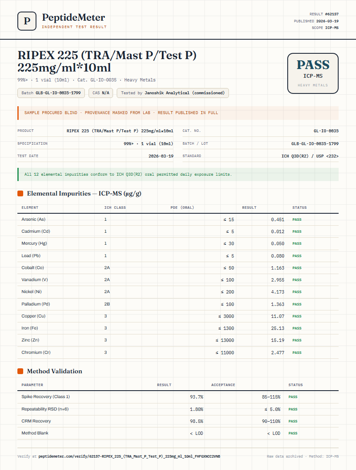
Task: Select the Nickel (Ni) row label
Action: [31, 292]
